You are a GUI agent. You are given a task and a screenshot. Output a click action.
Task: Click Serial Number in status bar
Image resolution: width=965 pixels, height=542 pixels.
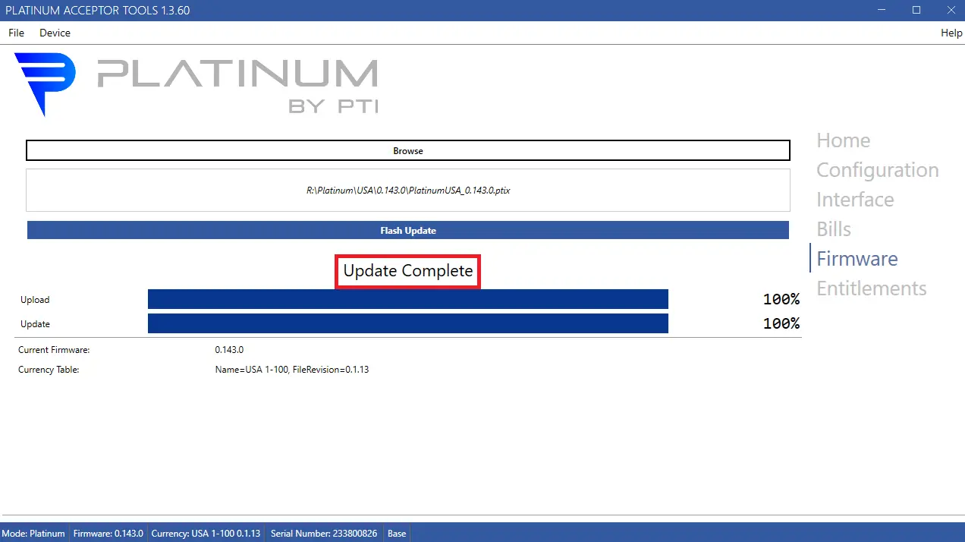coord(324,534)
